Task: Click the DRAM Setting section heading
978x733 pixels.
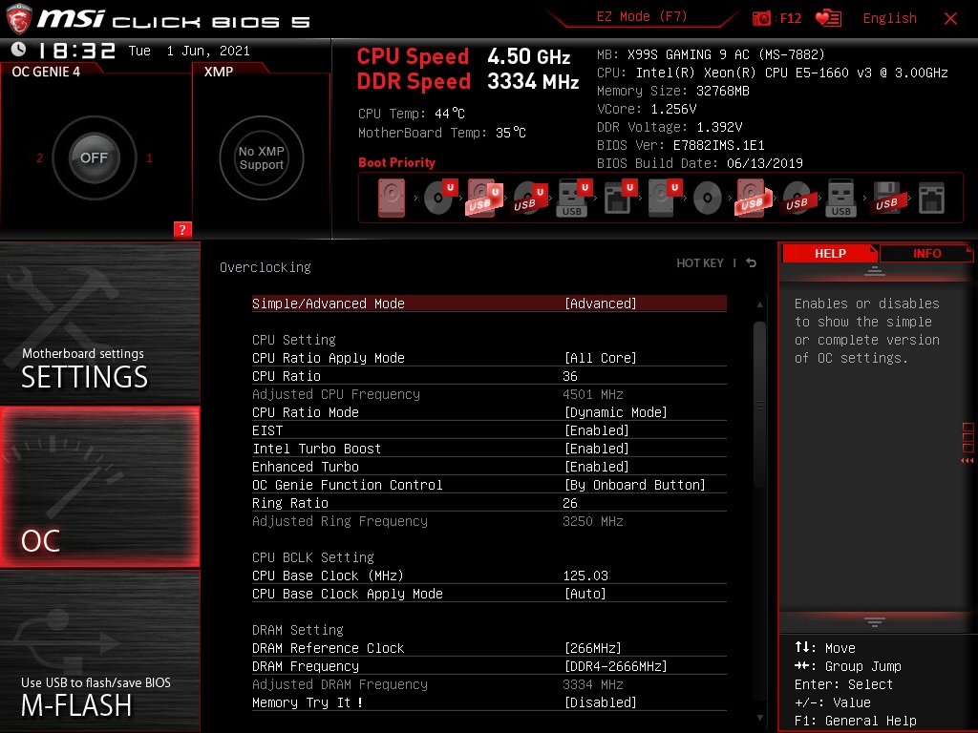Action: click(298, 630)
